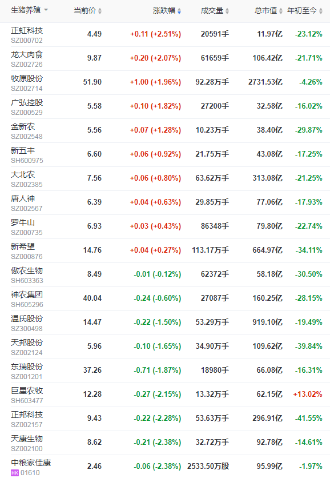Open stock 罗牛山
The image size is (330, 478).
click(x=23, y=222)
